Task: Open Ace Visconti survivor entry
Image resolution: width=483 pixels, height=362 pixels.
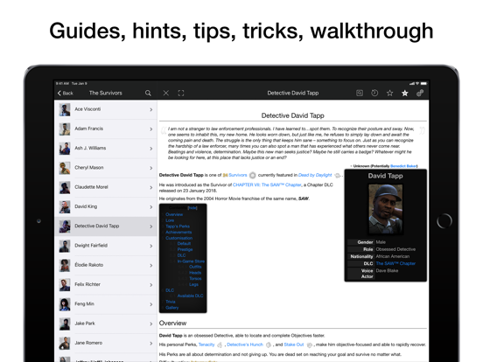Action: click(x=106, y=109)
